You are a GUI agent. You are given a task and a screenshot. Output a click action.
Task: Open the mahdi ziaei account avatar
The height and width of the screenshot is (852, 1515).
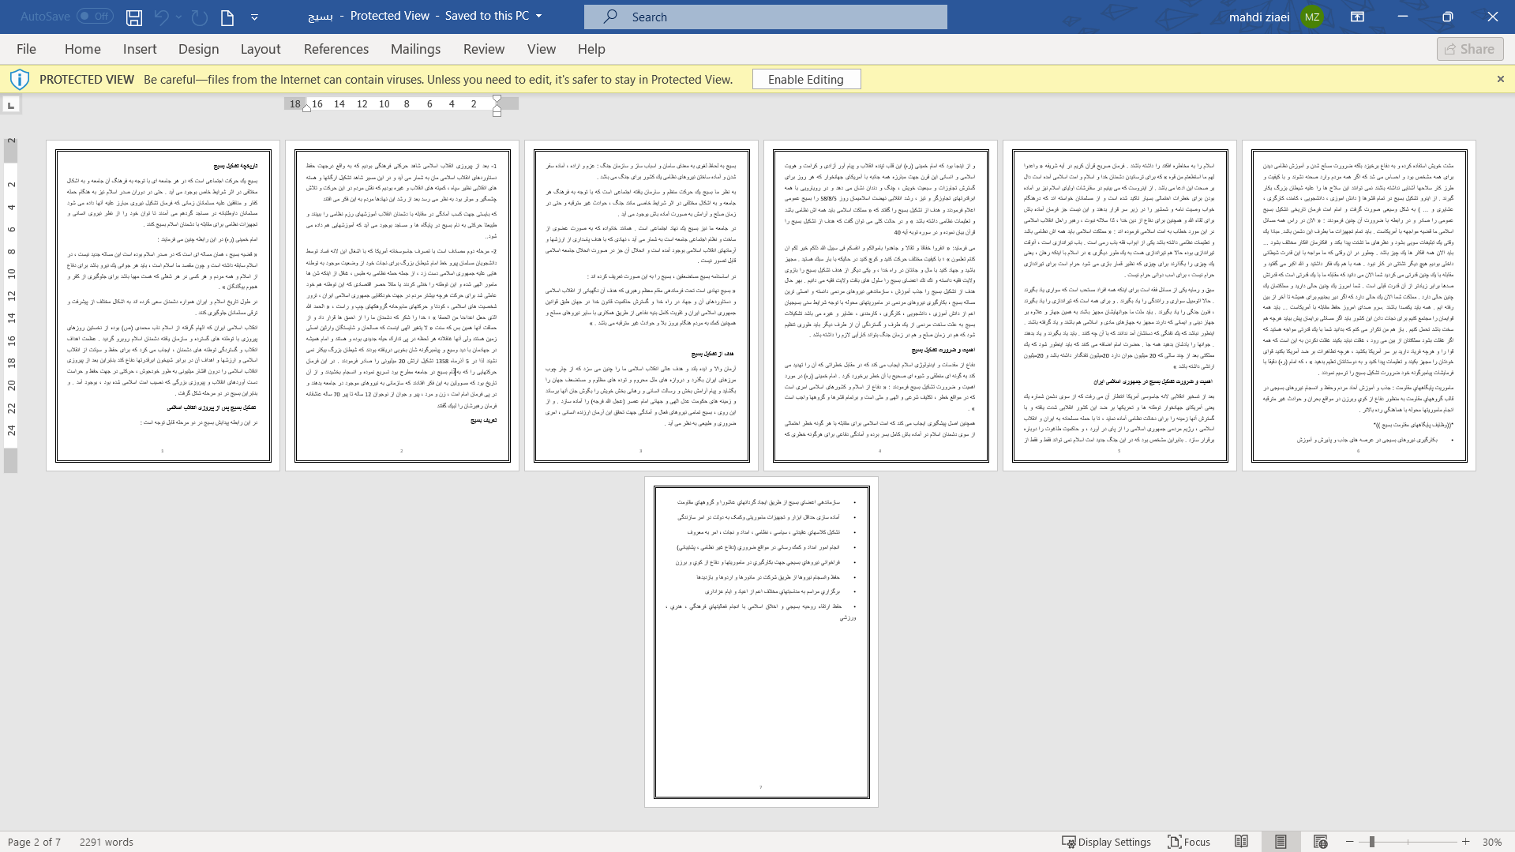click(x=1312, y=17)
